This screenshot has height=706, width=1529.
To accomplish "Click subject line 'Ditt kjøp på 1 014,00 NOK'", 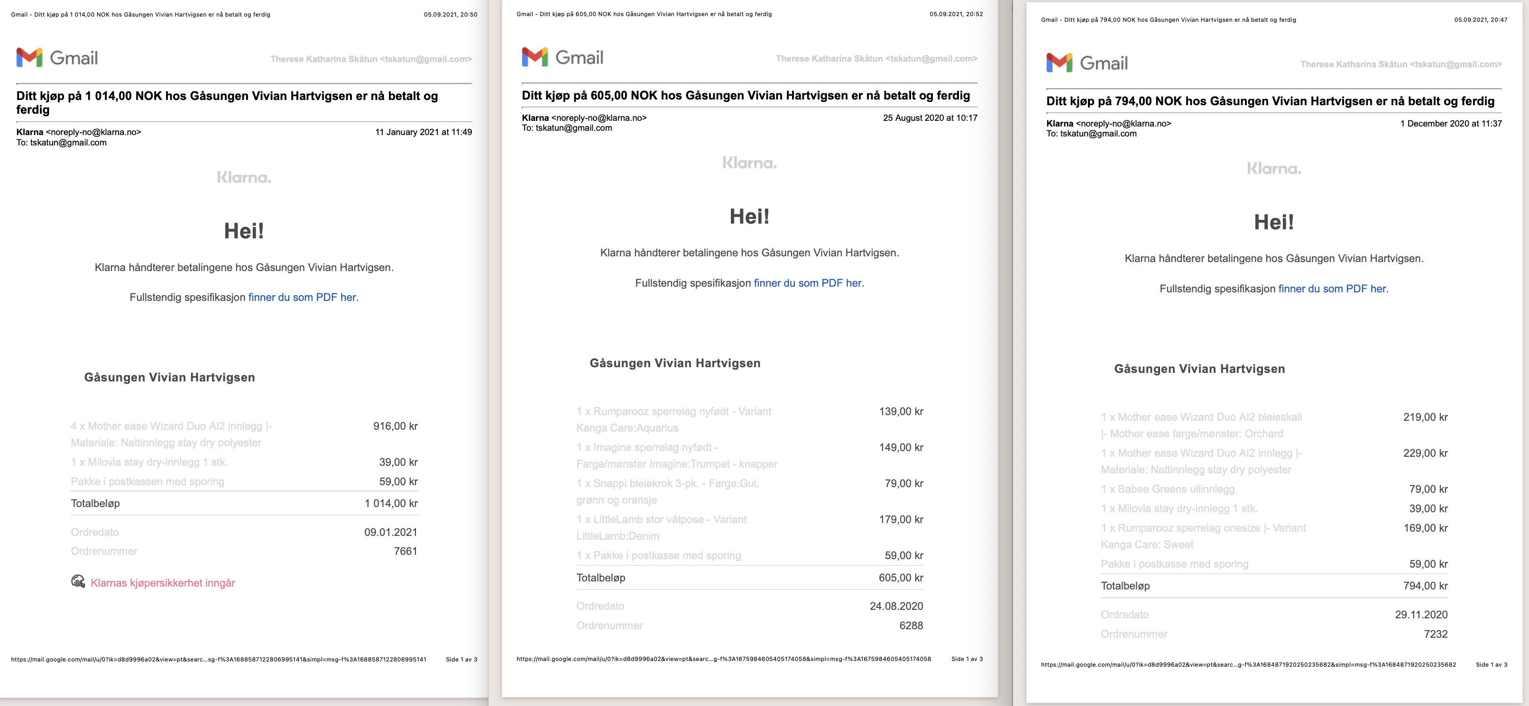I will [x=227, y=102].
